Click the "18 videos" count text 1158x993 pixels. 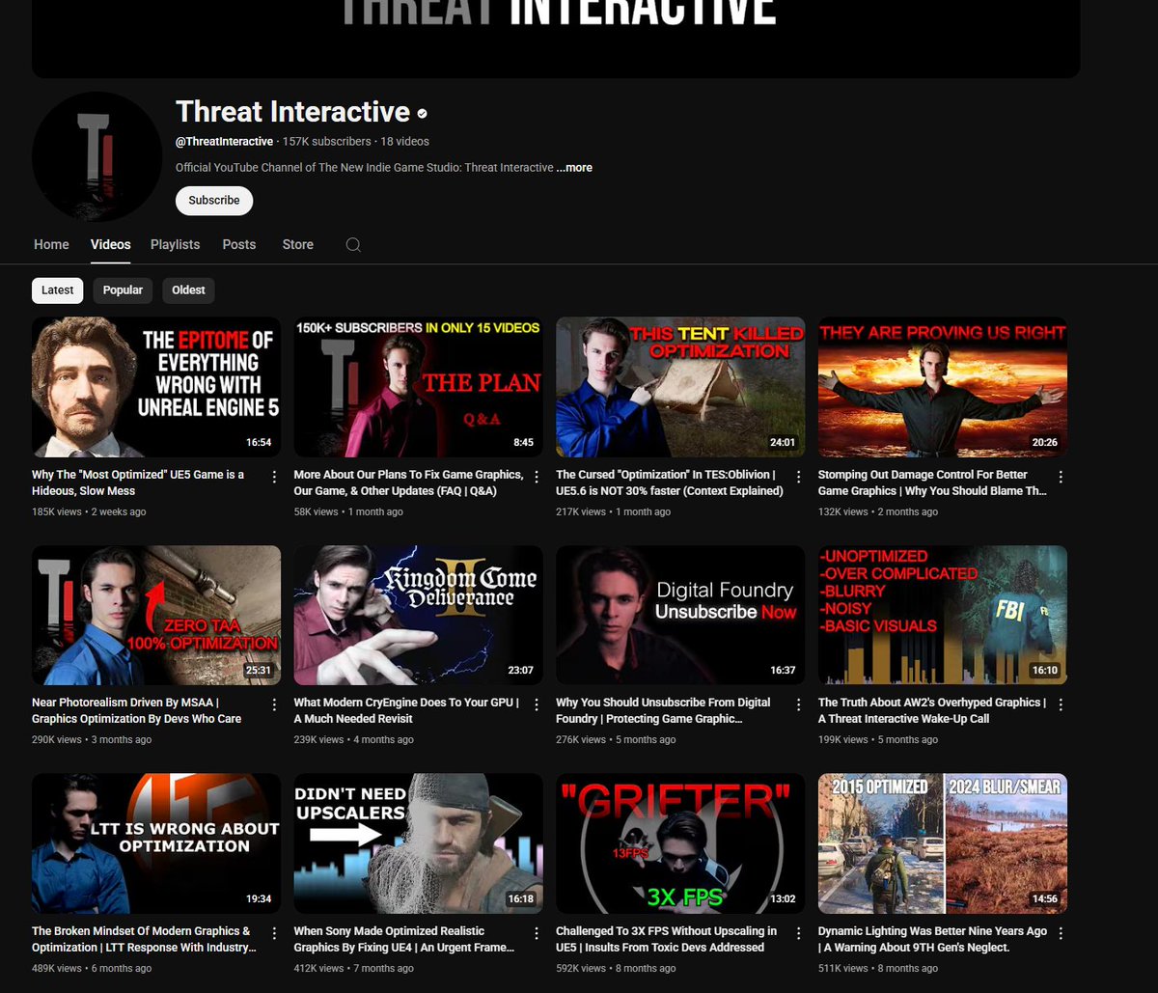(x=404, y=142)
